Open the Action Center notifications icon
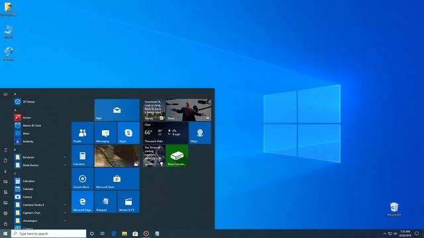The image size is (424, 238). click(417, 233)
